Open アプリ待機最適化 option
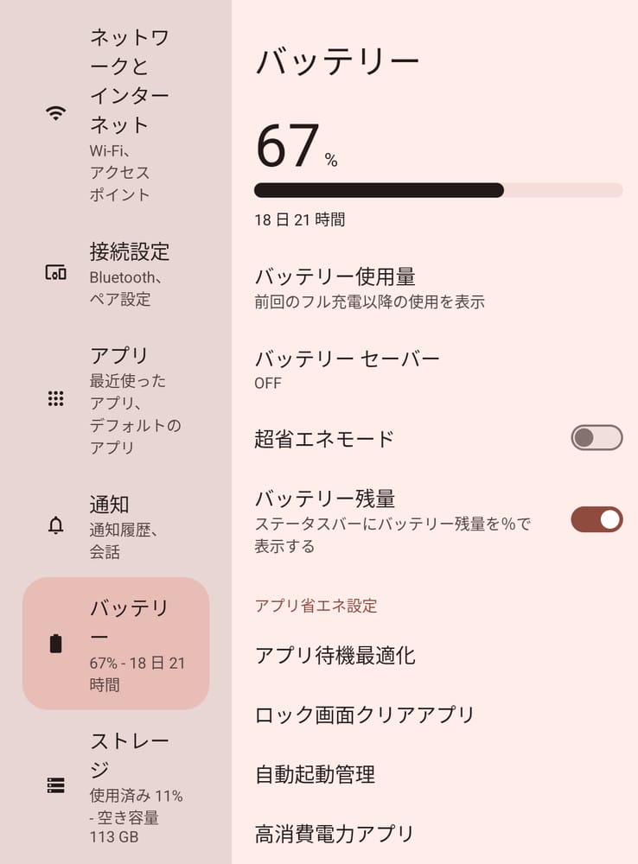The image size is (638, 864). pyautogui.click(x=335, y=655)
